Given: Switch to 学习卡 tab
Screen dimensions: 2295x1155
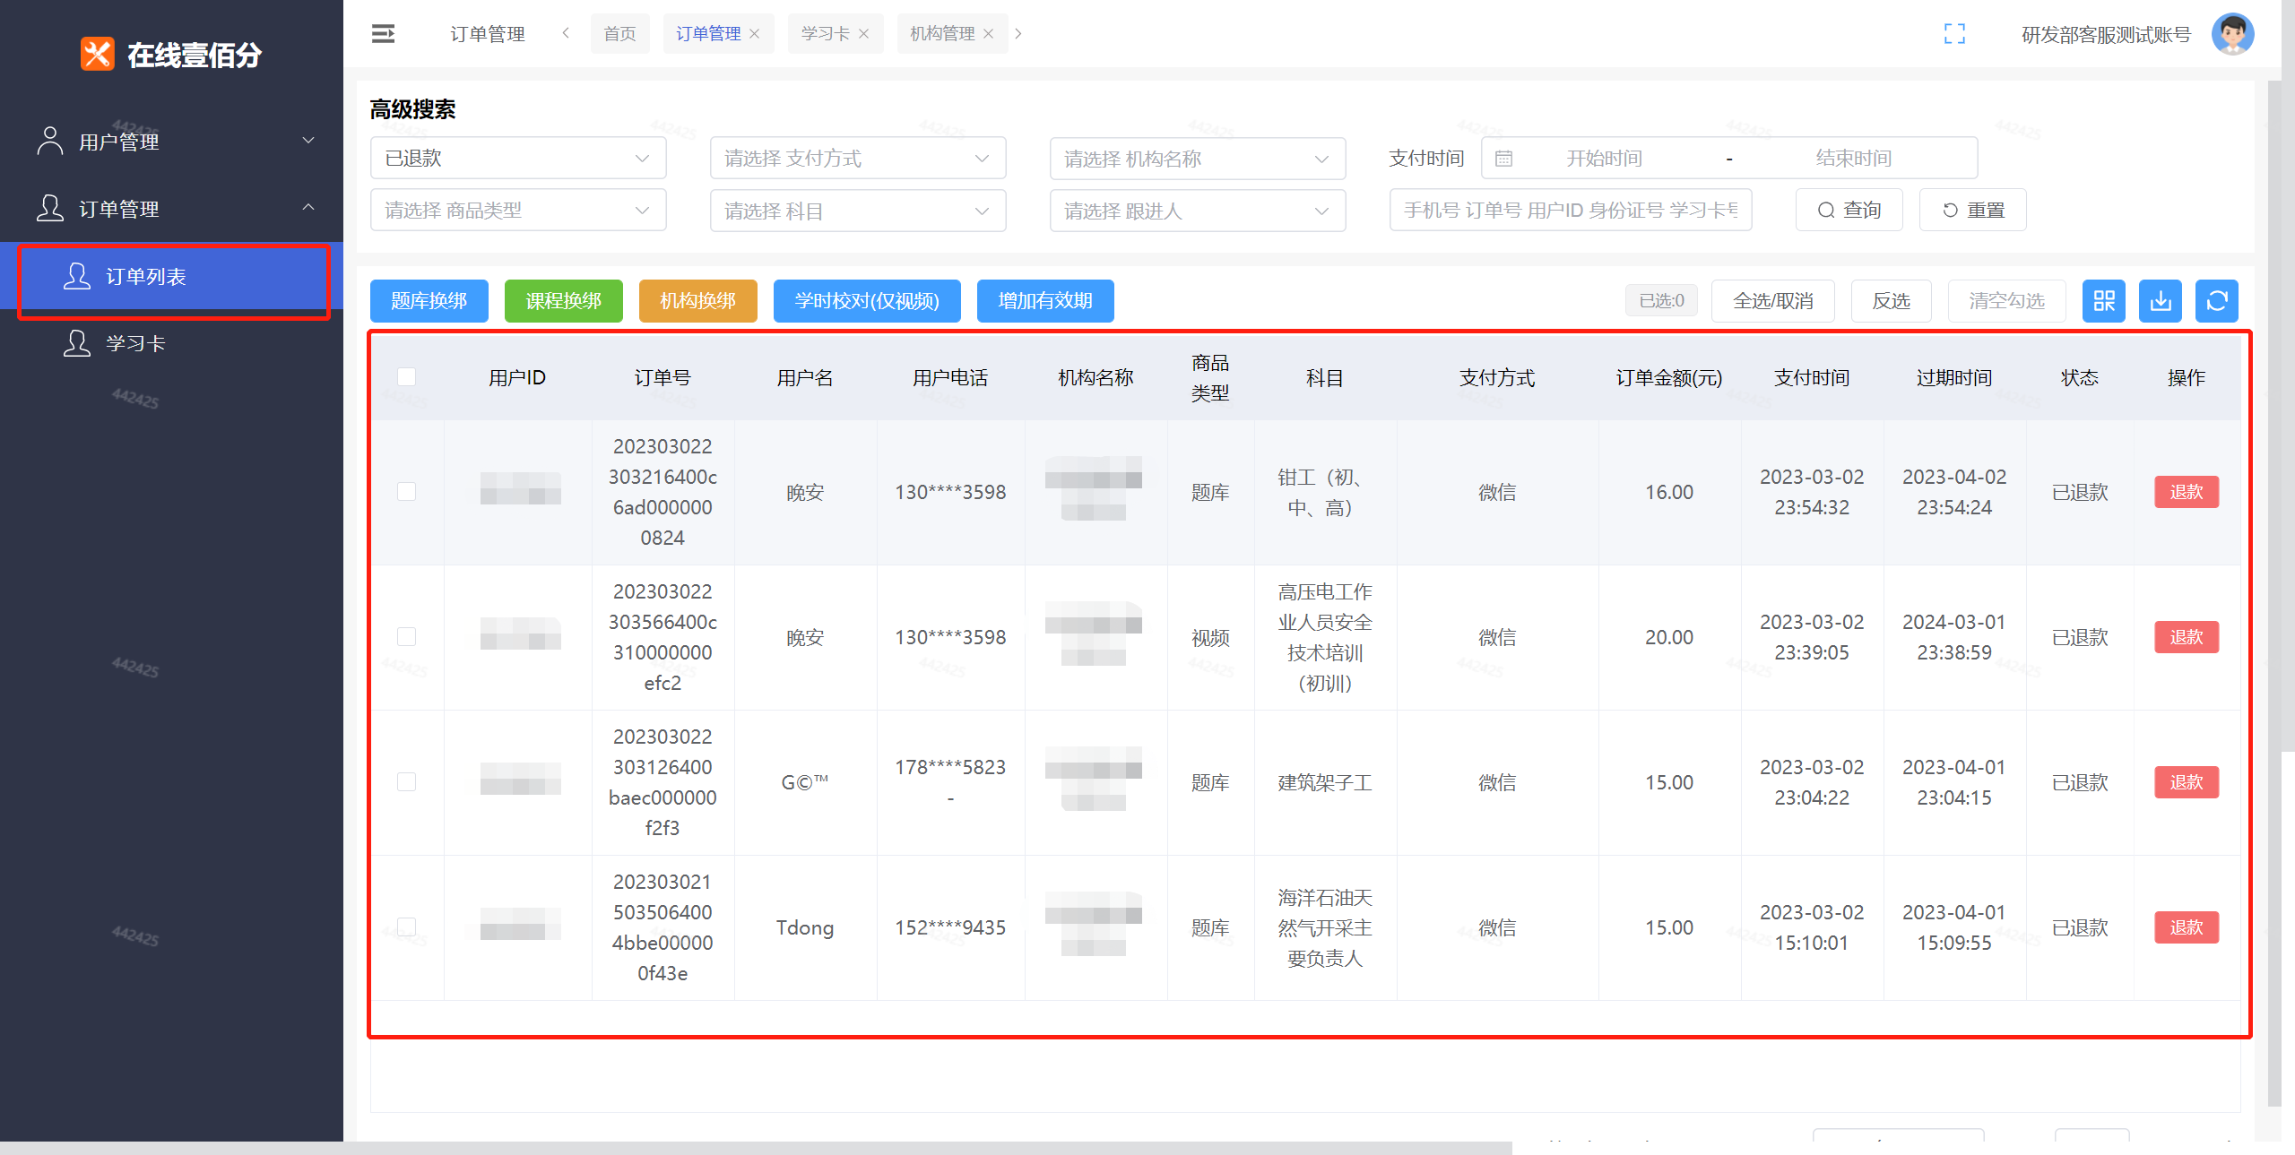Looking at the screenshot, I should click(825, 34).
